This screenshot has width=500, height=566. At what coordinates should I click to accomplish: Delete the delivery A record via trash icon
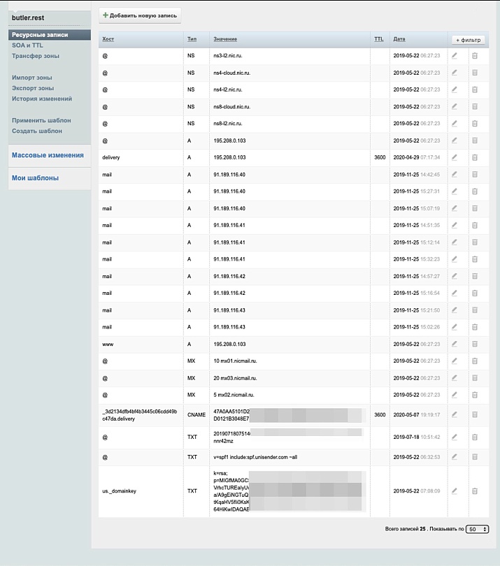point(475,158)
